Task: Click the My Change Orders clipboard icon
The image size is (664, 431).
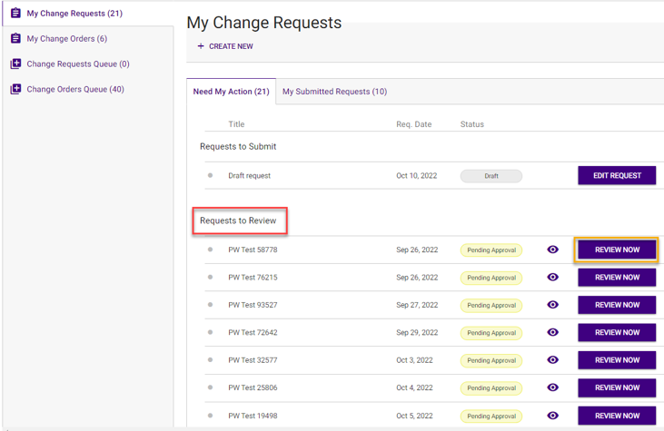Action: tap(15, 39)
